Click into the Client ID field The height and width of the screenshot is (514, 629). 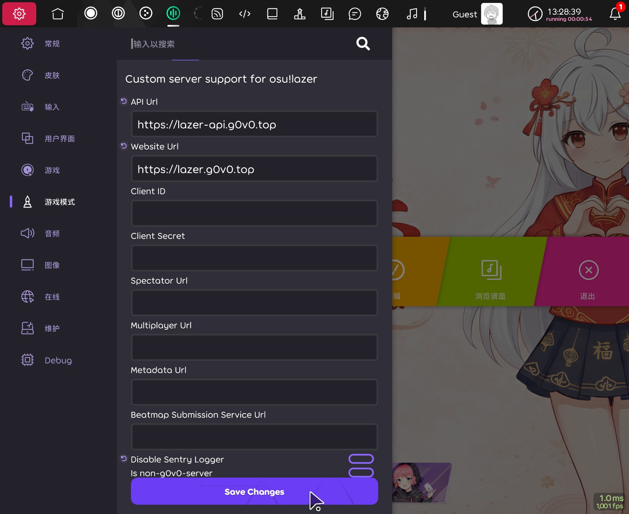(254, 213)
